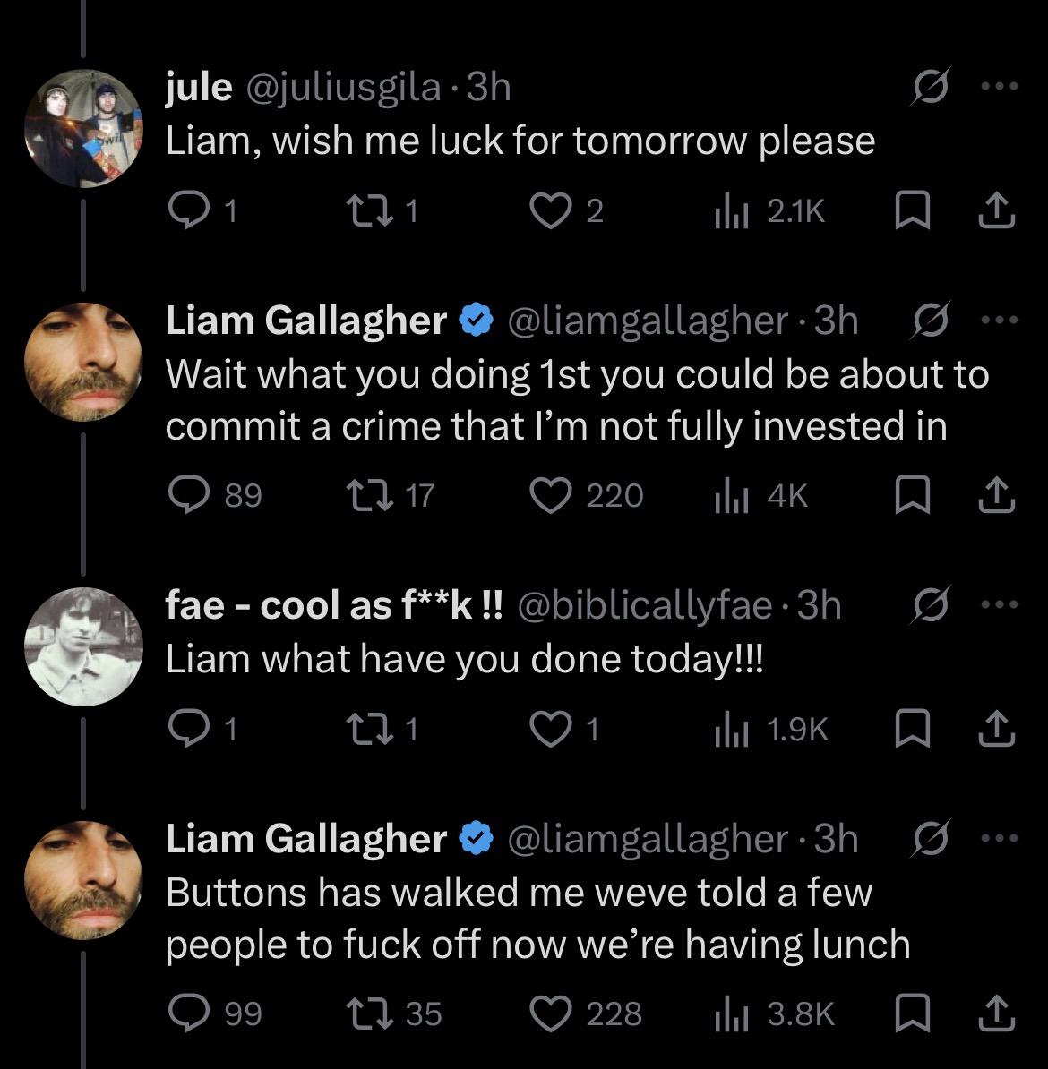Bookmark fae's "what have you done today" tweet
This screenshot has height=1069, width=1048.
click(909, 731)
